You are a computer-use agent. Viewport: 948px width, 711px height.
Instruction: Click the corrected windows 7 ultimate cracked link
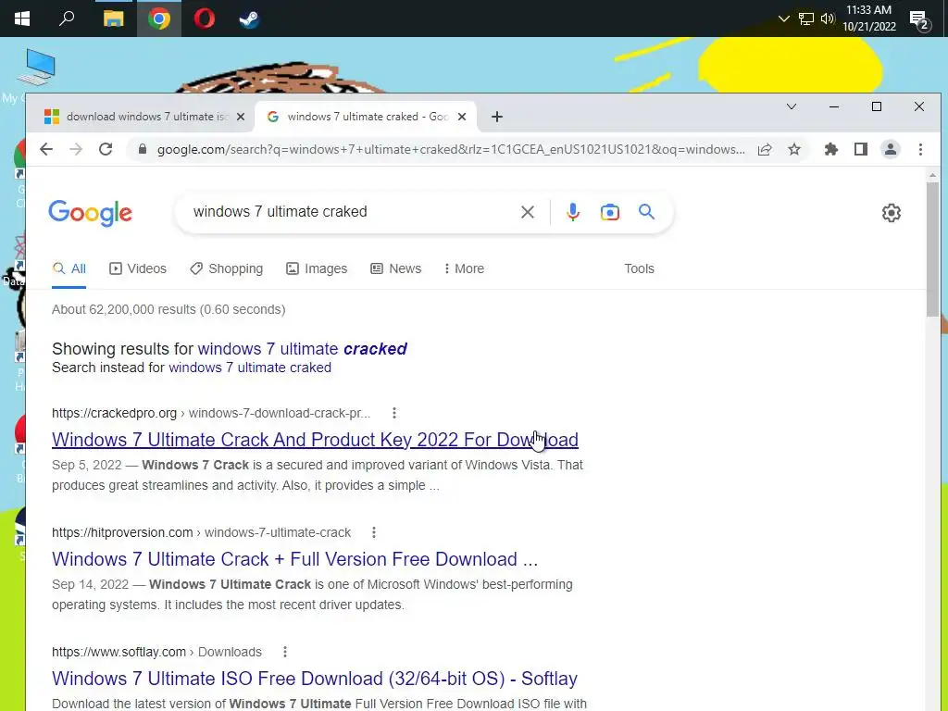coord(303,349)
